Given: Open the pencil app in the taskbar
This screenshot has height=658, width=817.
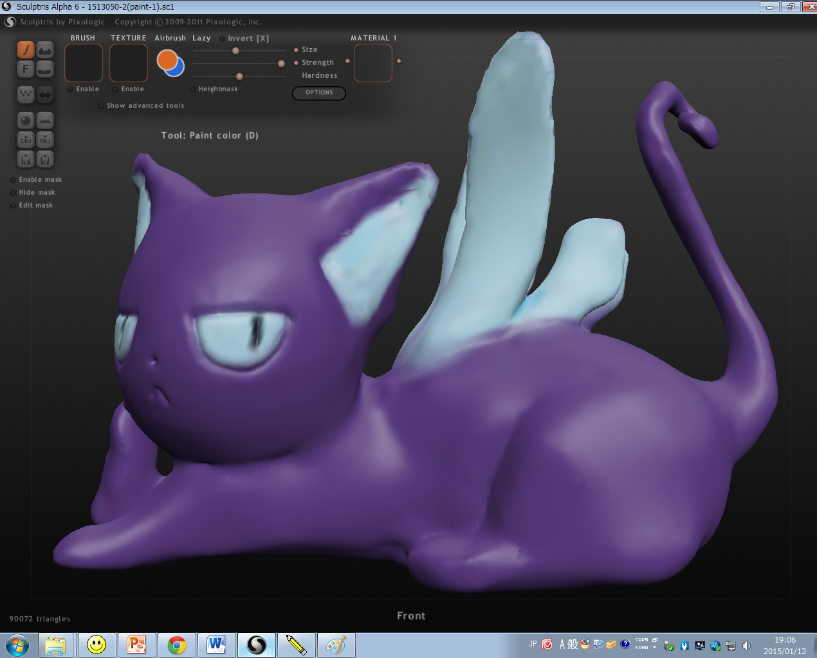Looking at the screenshot, I should point(297,645).
